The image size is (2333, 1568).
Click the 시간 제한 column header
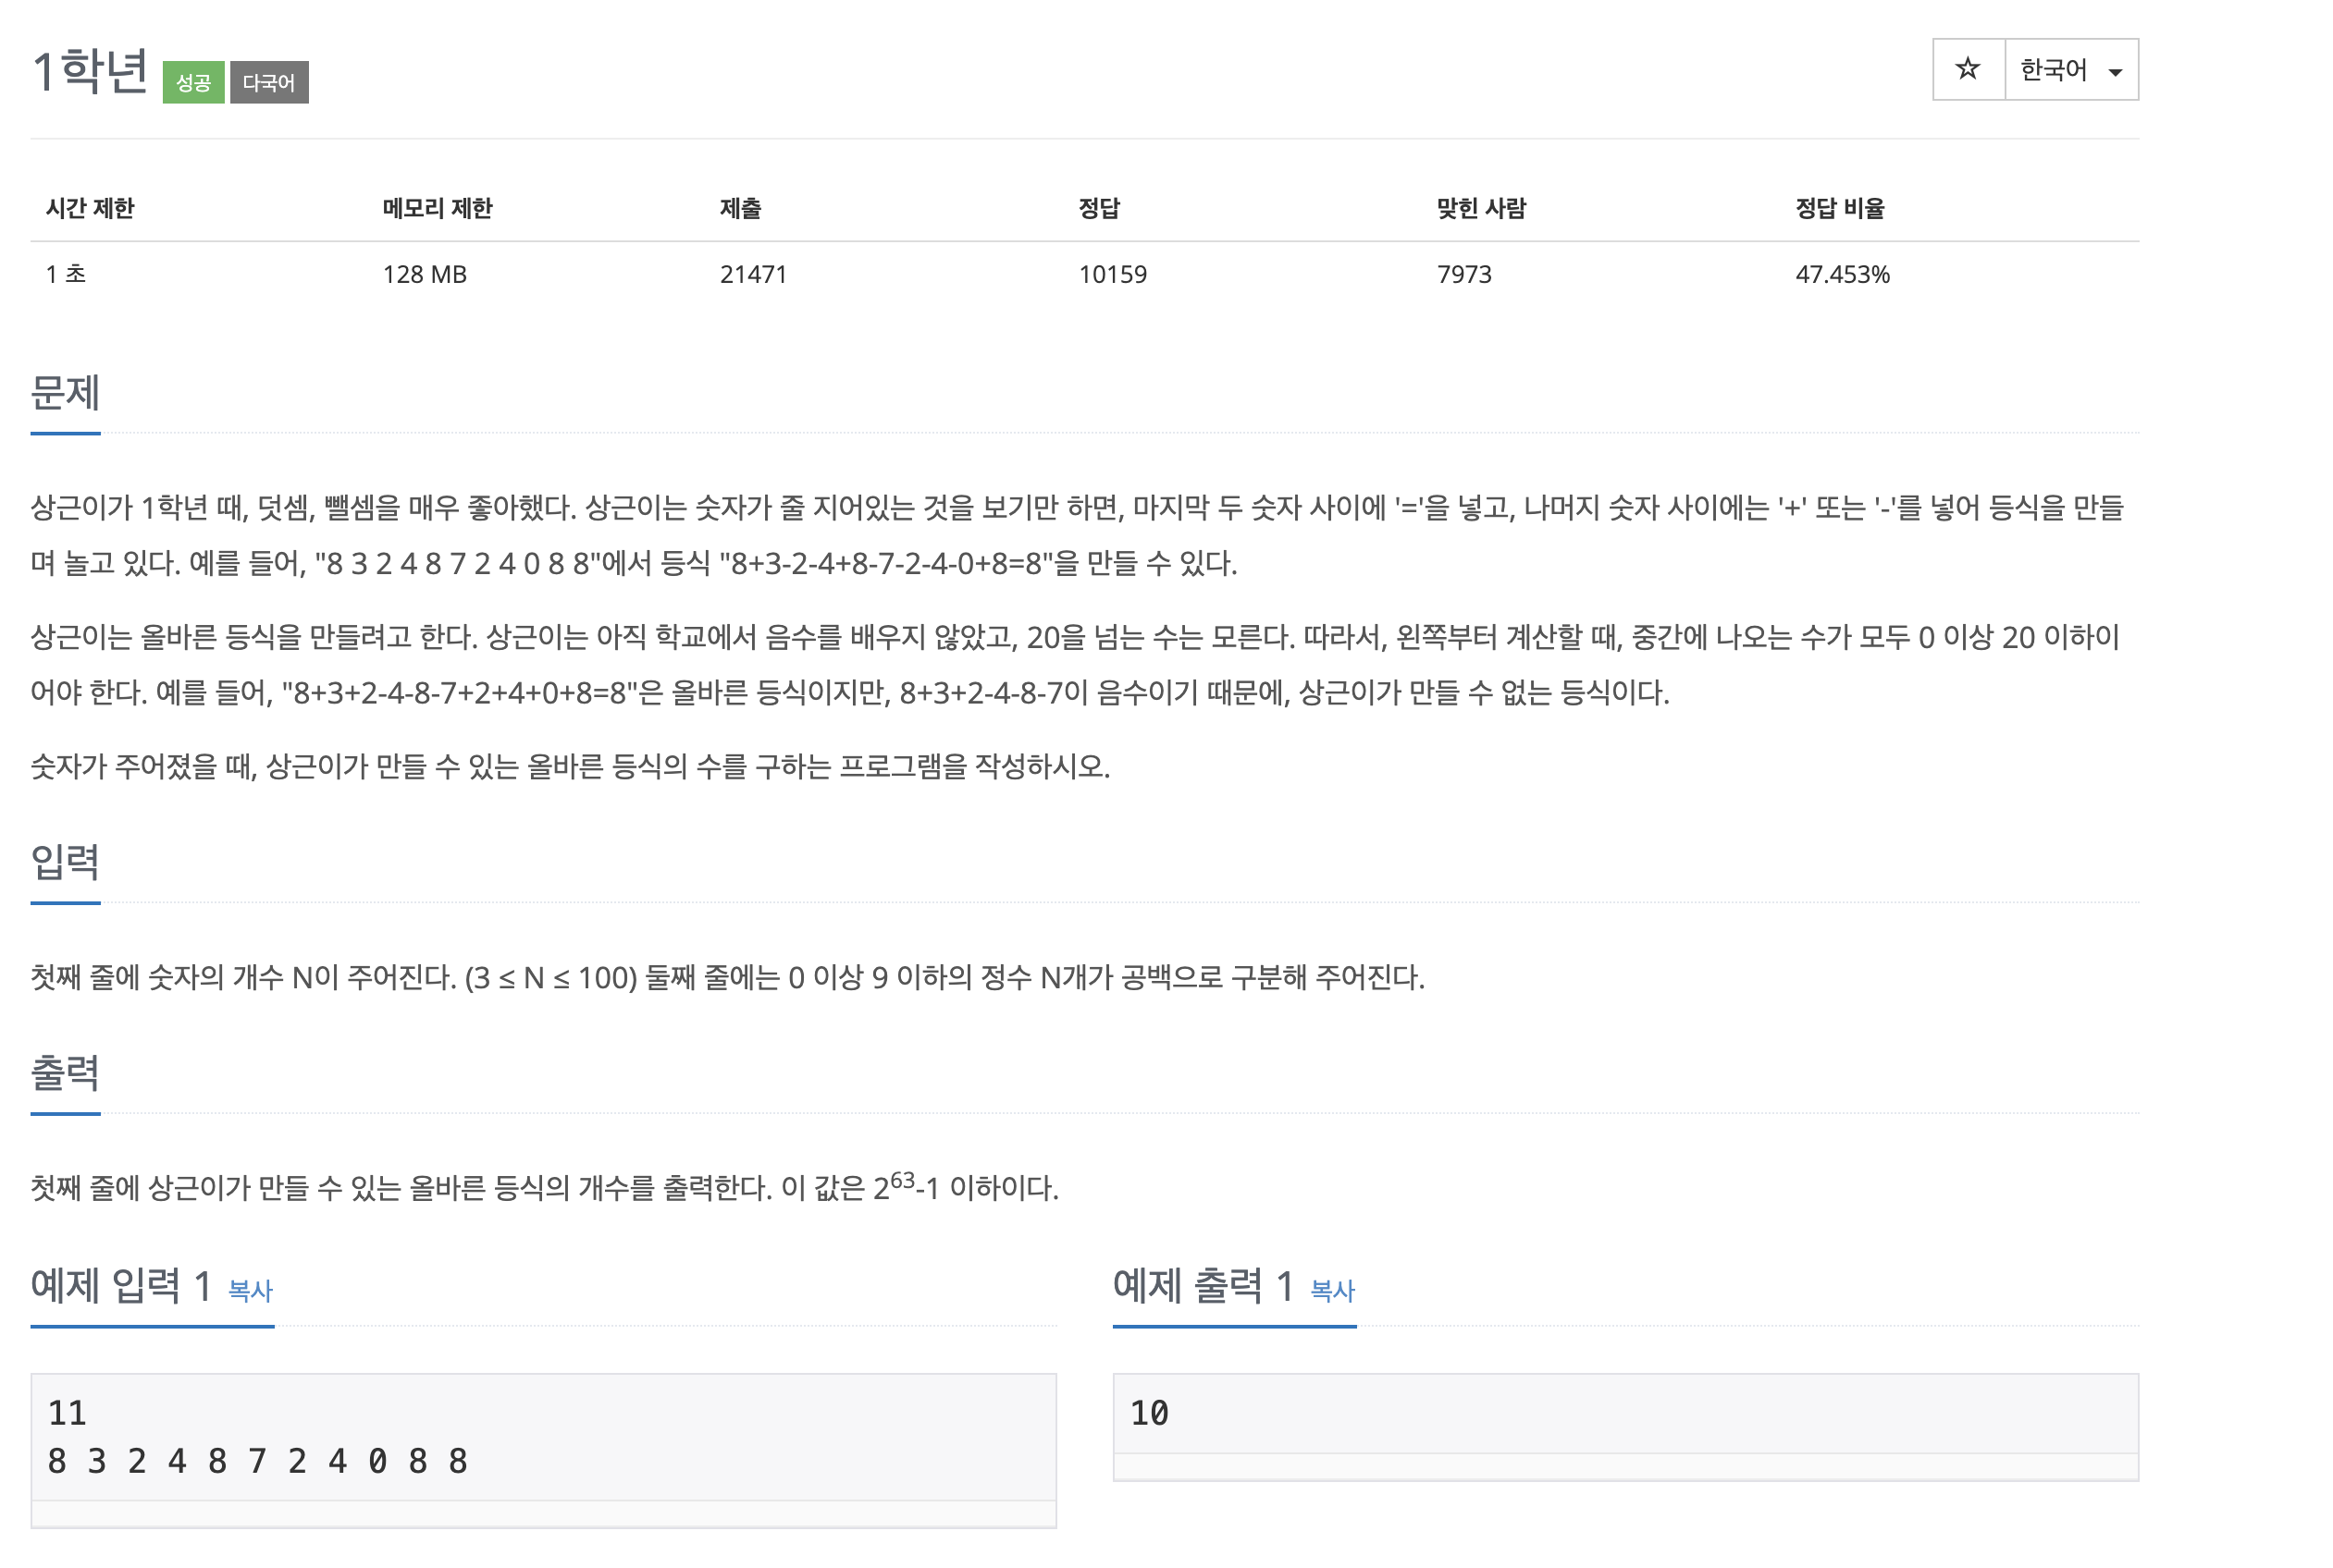[x=90, y=208]
